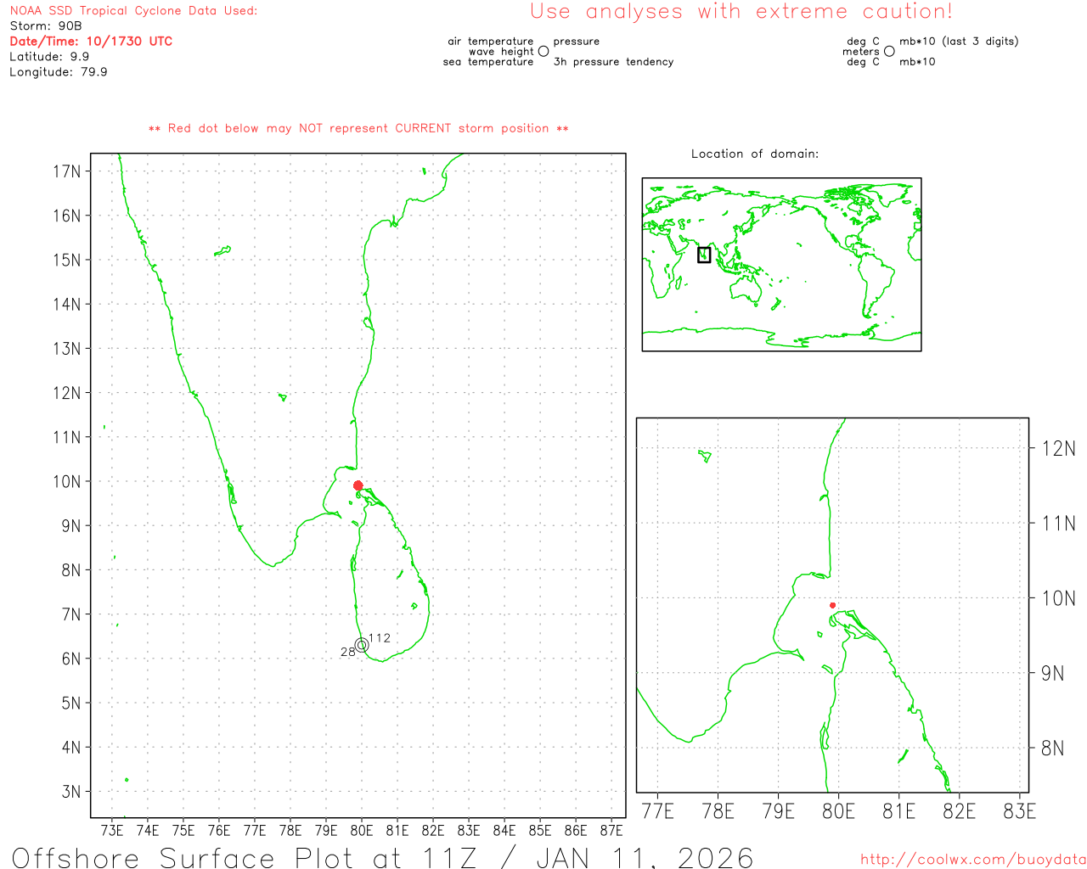This screenshot has width=1087, height=869.
Task: Click the red dot disclaimer text above map
Action: (x=358, y=128)
